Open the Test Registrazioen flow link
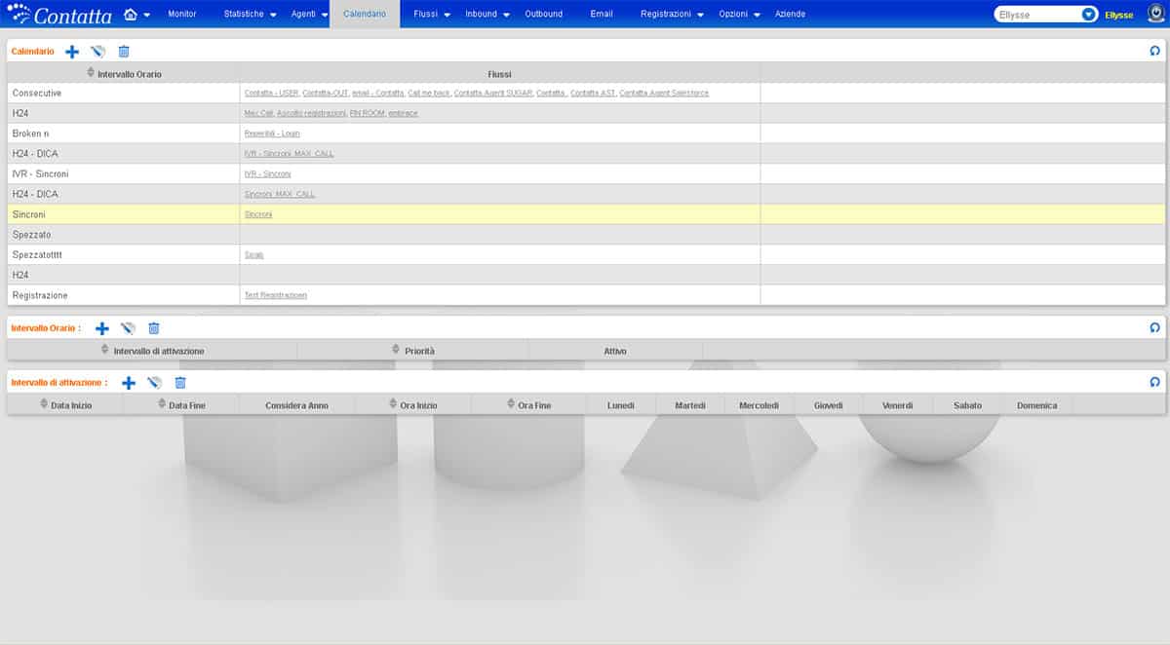This screenshot has width=1170, height=645. click(x=276, y=295)
